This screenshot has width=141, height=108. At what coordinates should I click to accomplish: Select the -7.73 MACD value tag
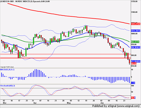coord(133,83)
